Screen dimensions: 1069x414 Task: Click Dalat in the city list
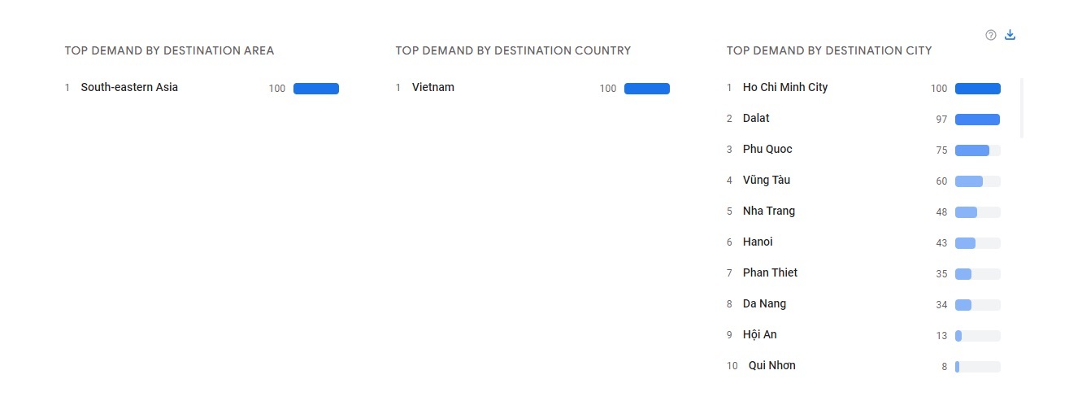[x=756, y=119]
